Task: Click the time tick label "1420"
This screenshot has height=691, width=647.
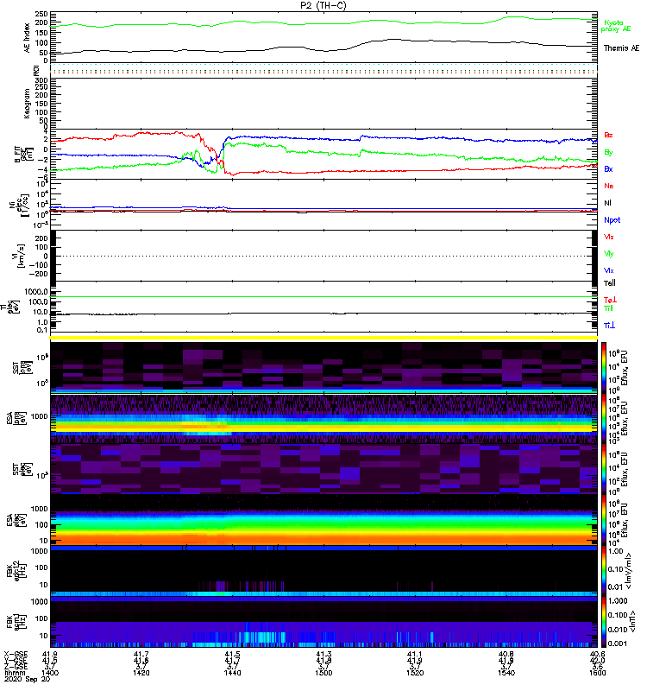Action: 141,673
